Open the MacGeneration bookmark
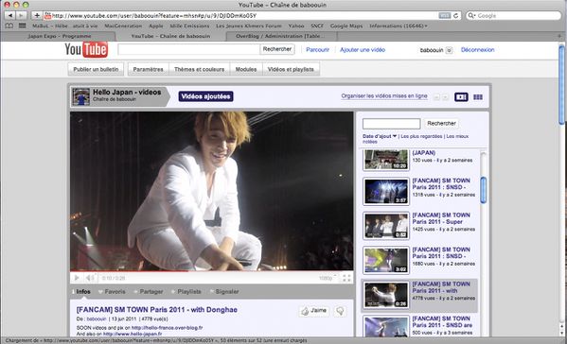The height and width of the screenshot is (344, 567). click(x=123, y=26)
